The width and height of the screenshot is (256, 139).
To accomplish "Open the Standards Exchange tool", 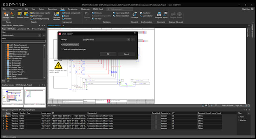I will pyautogui.click(x=135, y=15).
